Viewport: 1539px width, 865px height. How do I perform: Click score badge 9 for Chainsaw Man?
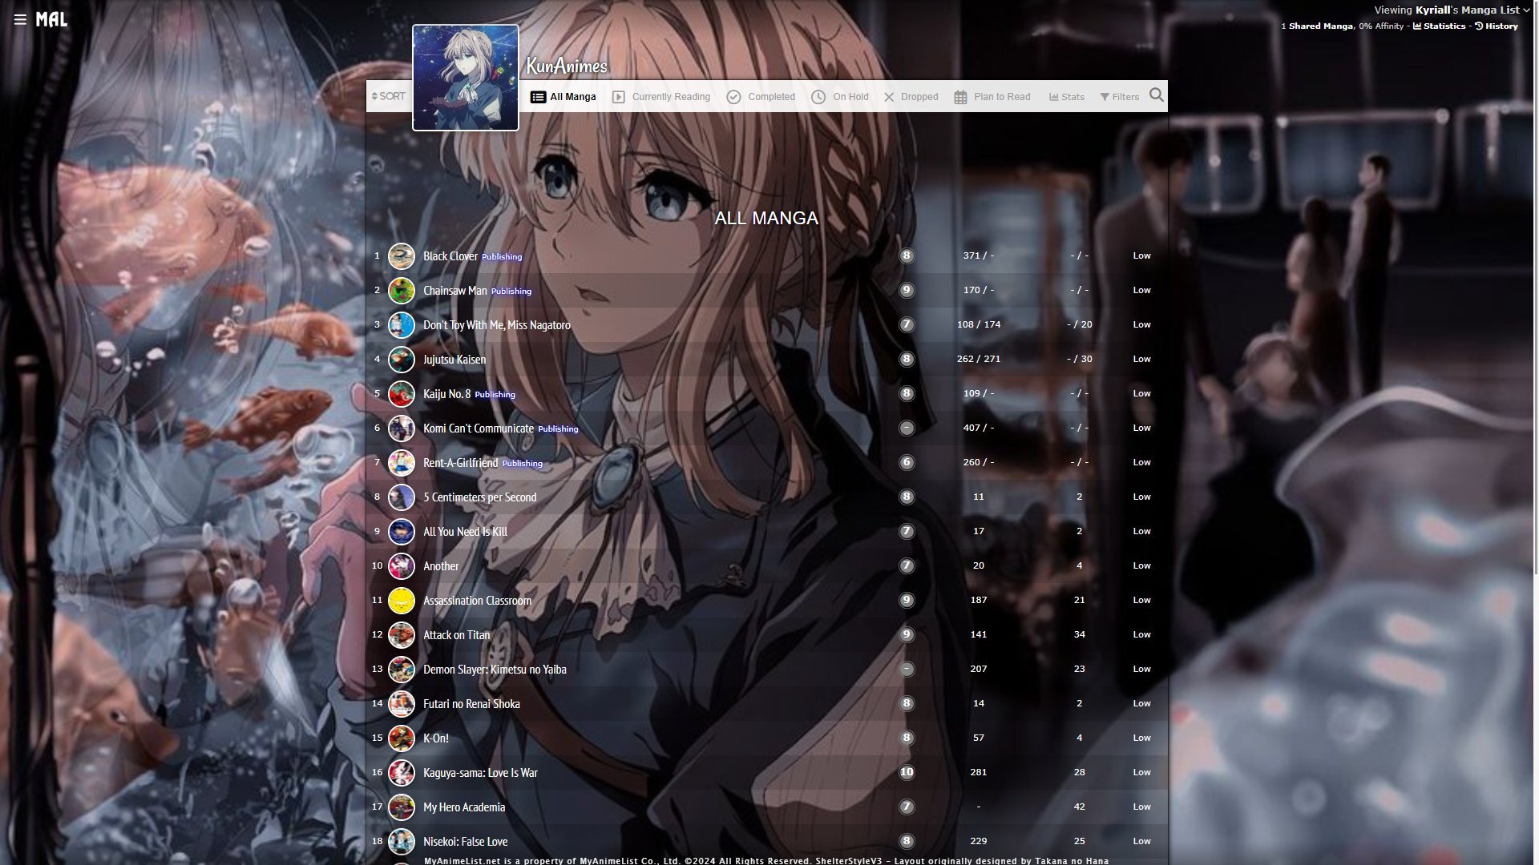[907, 291]
